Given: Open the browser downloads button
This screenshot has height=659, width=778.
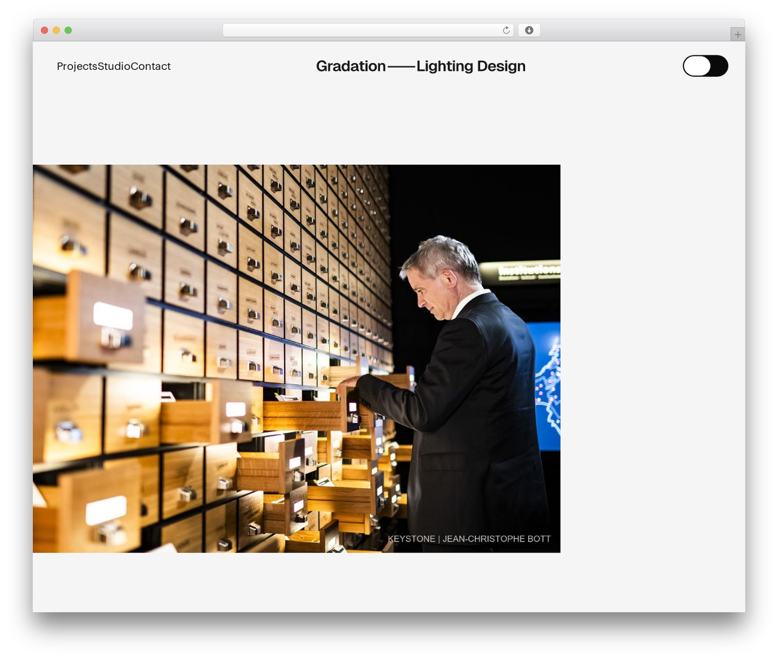Looking at the screenshot, I should coord(529,30).
